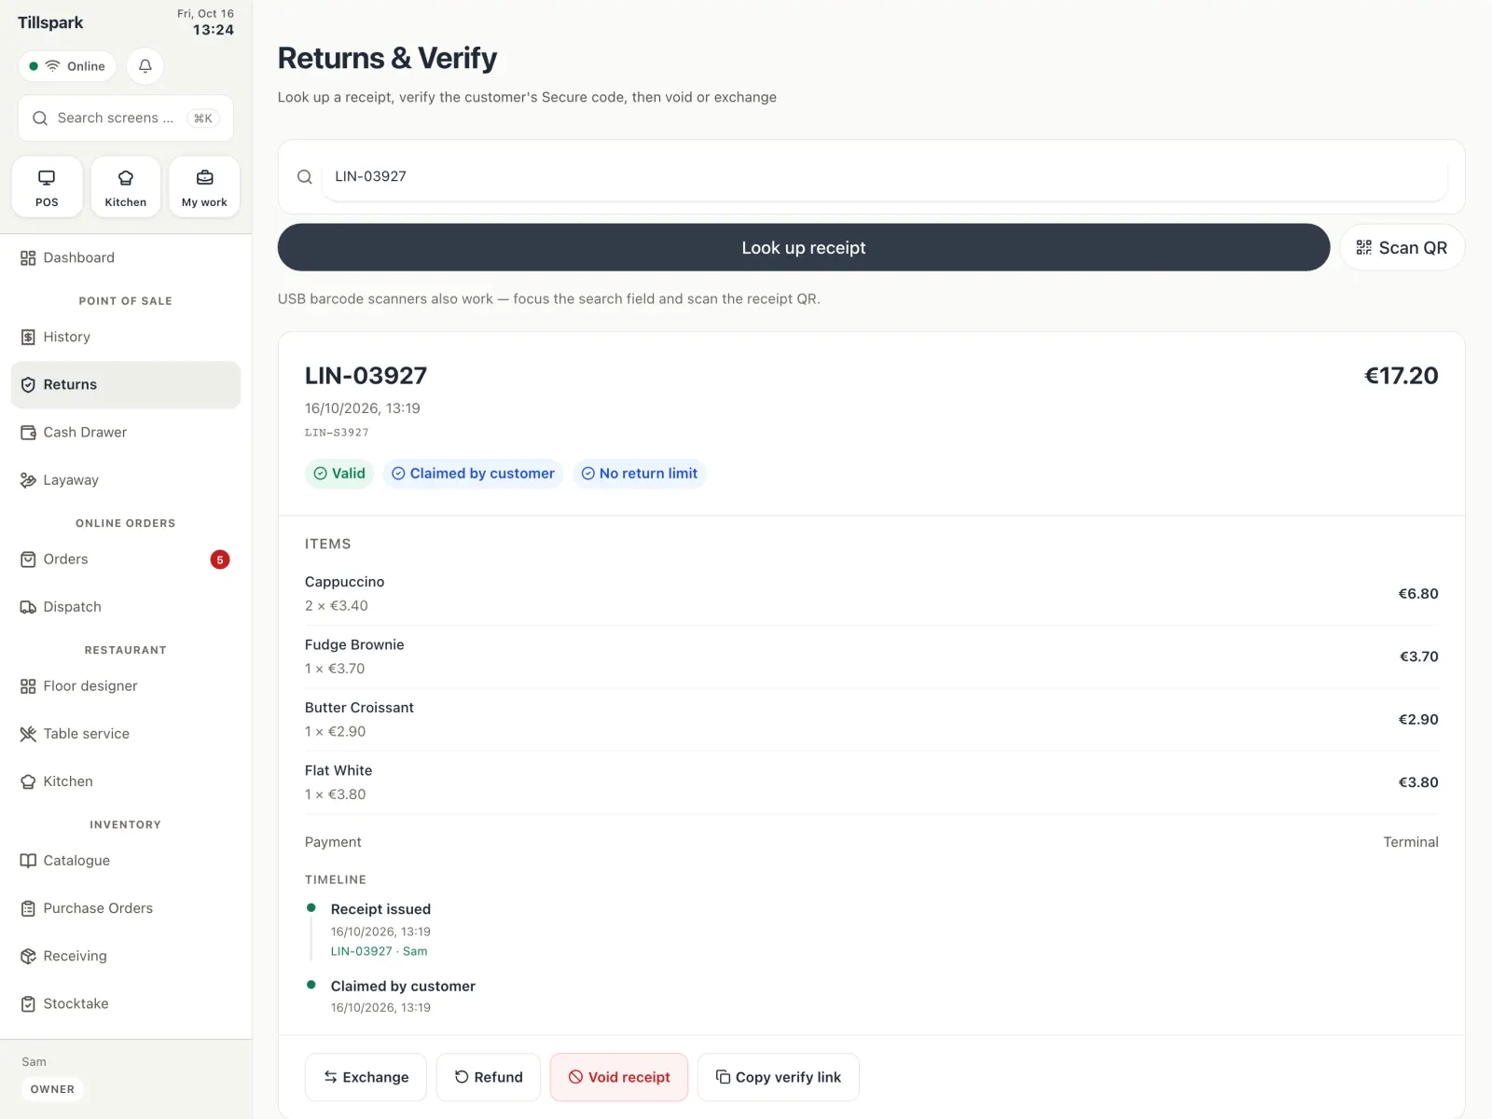Go to Dashboard

pos(126,257)
